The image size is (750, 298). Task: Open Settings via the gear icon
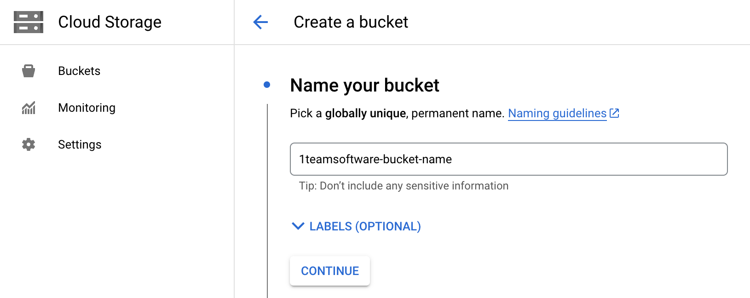pyautogui.click(x=29, y=144)
